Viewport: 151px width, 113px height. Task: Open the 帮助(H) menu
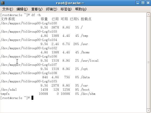point(81,9)
